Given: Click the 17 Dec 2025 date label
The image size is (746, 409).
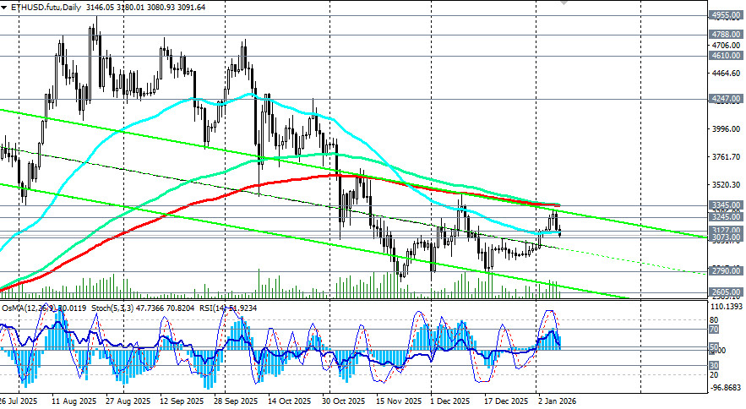Looking at the screenshot, I should (x=506, y=401).
